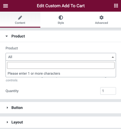Click the Edit Custom Add To Cart title

(61, 6)
